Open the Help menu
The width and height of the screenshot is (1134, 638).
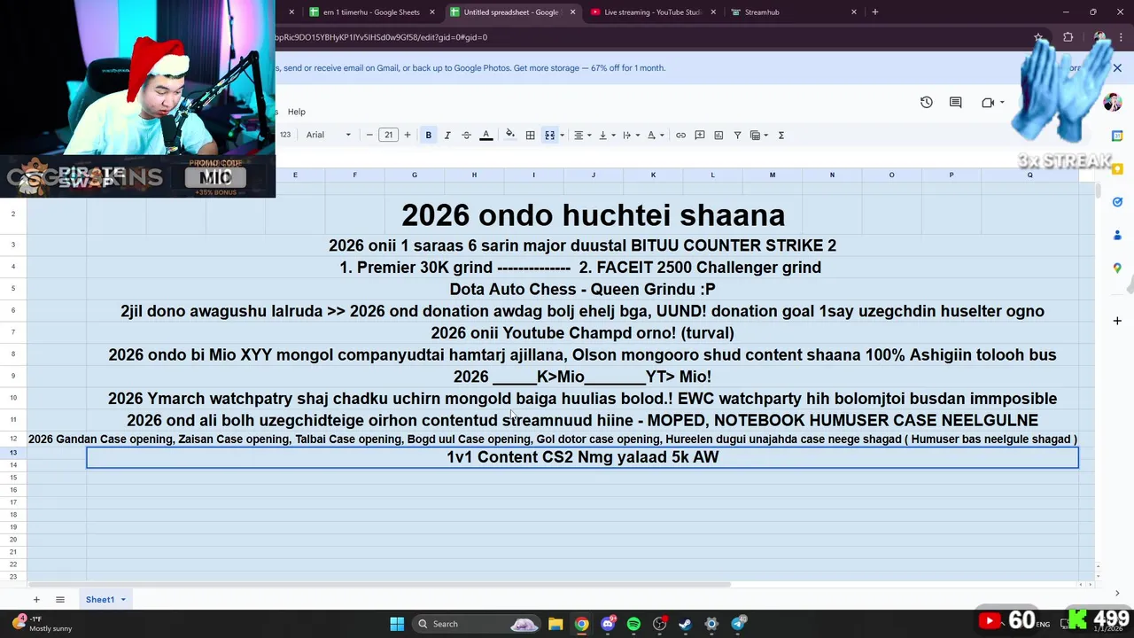click(297, 112)
